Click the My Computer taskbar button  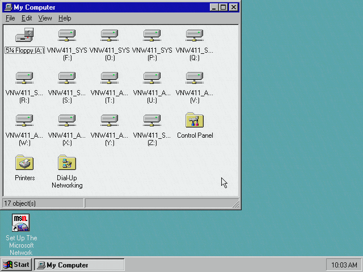click(x=79, y=265)
